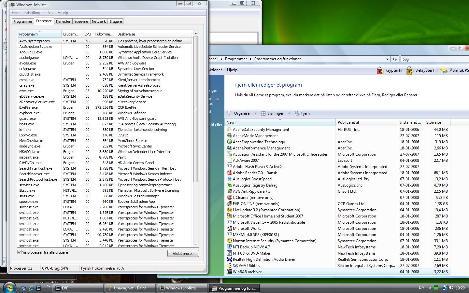Toggle 'Vis processer fra alle brugere' checkbox
469x293 pixels.
[19, 252]
